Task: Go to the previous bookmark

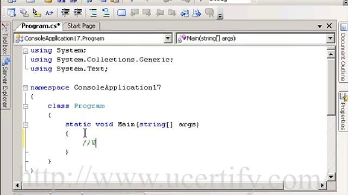Action: [134, 12]
